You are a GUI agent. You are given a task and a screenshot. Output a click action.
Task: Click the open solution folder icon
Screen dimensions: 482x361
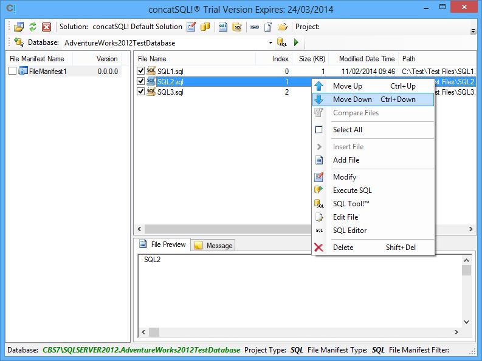coord(19,27)
